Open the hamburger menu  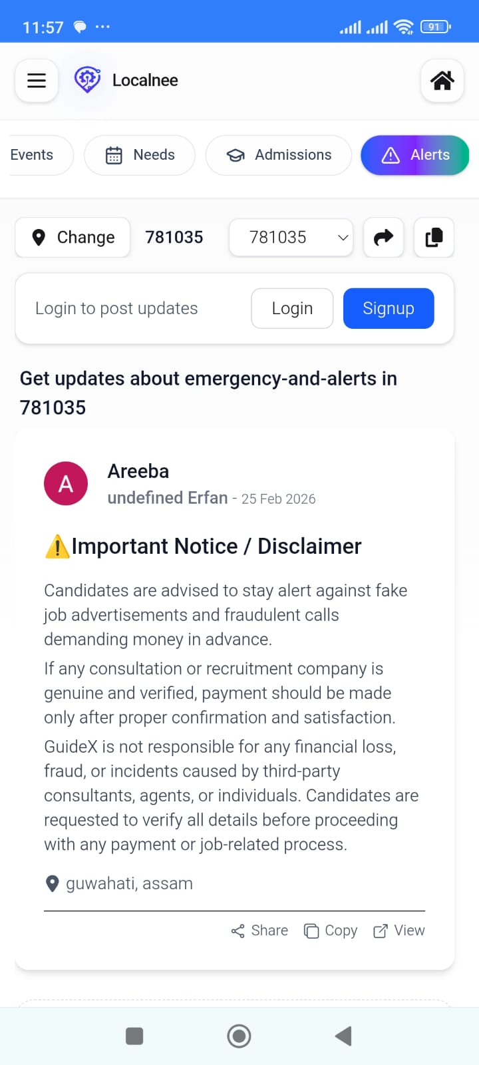click(37, 81)
